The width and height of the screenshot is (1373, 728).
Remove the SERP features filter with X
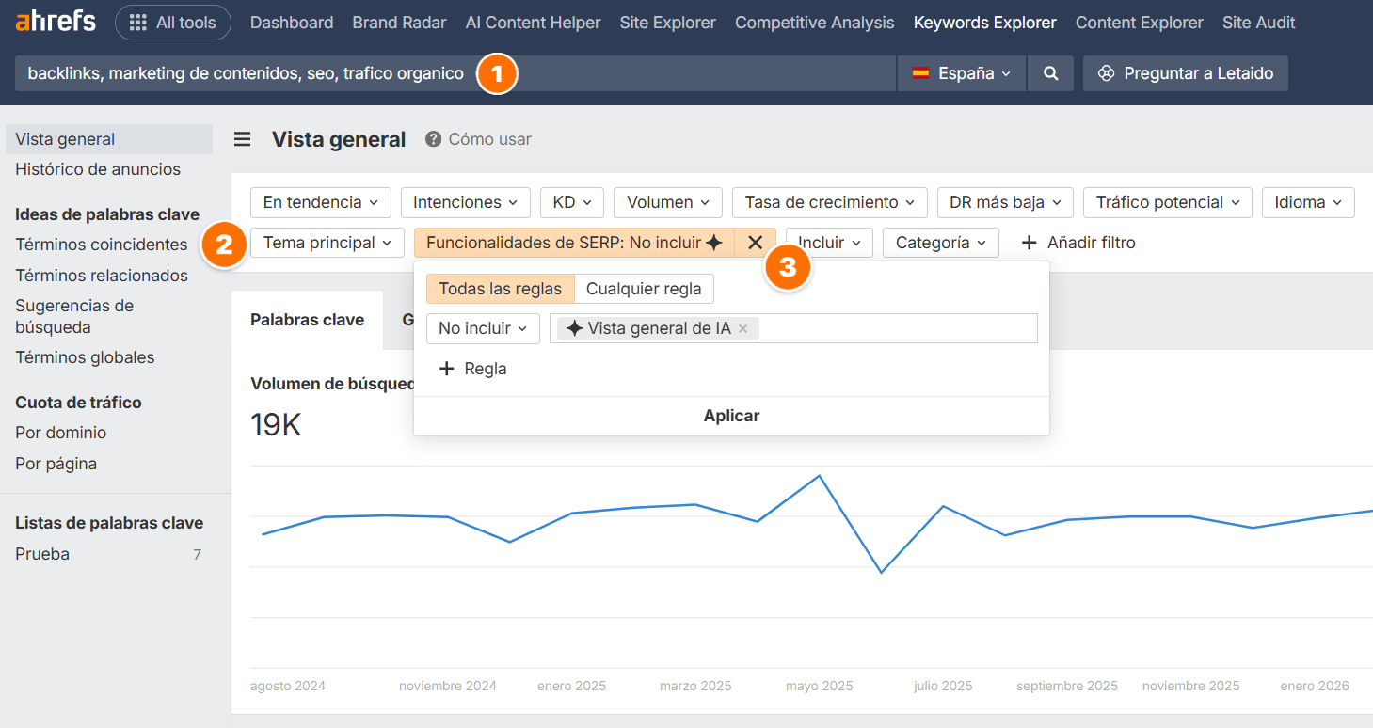click(755, 243)
